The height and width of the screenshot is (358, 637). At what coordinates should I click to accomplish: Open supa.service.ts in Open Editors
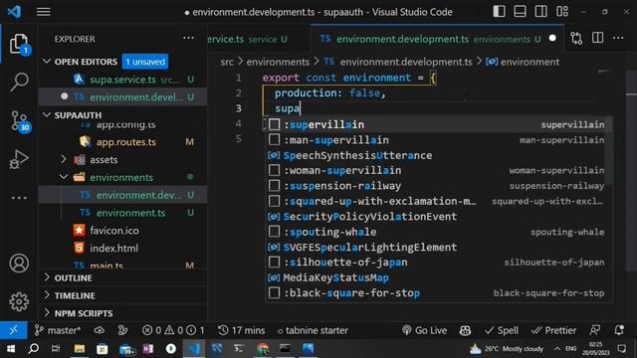122,80
